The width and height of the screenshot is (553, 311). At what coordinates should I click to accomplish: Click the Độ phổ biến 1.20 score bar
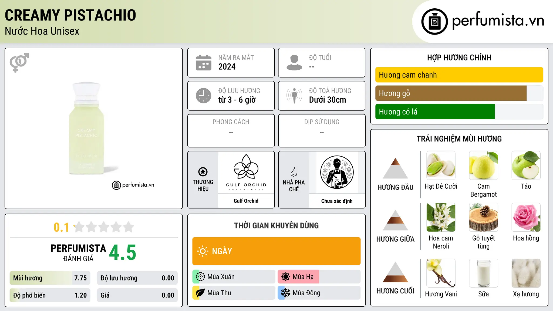tap(50, 295)
